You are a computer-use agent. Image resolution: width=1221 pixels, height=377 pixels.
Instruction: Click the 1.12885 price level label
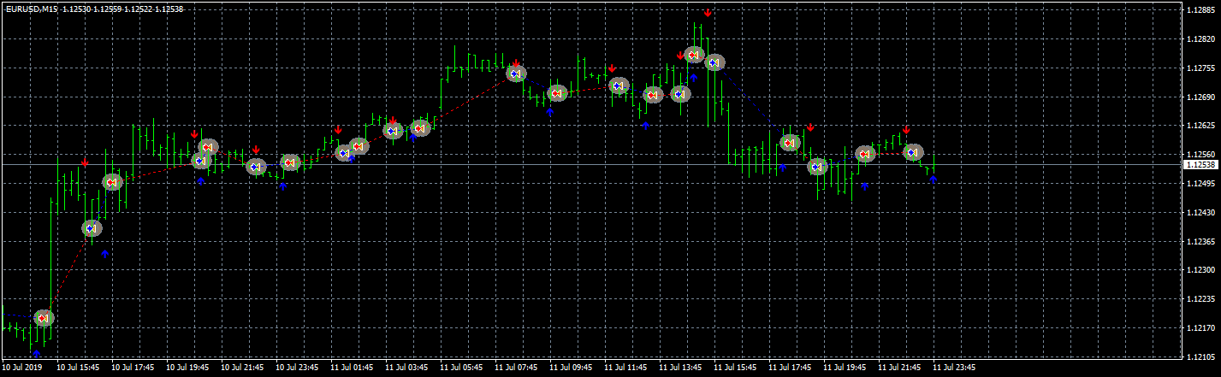pos(1200,10)
